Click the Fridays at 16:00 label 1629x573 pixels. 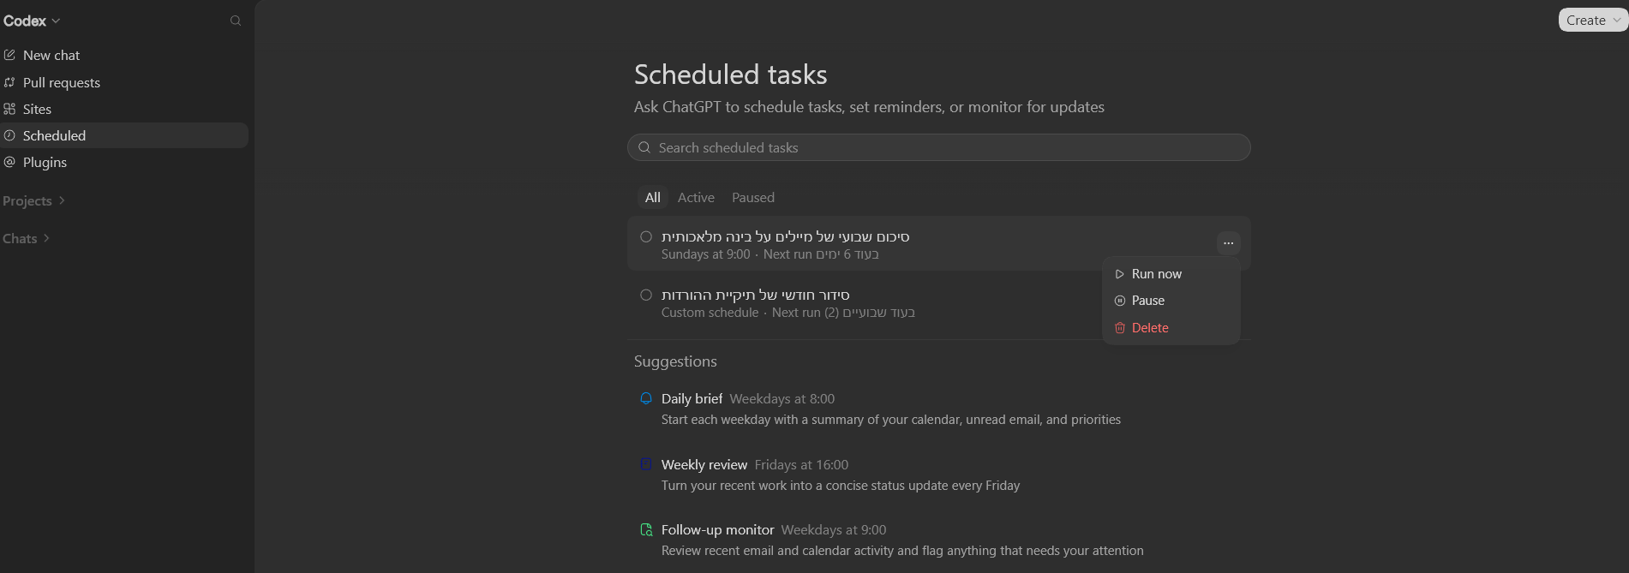(x=801, y=465)
